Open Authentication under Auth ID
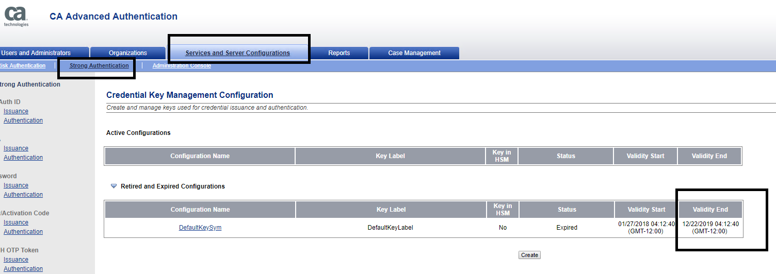This screenshot has height=274, width=776. point(23,121)
